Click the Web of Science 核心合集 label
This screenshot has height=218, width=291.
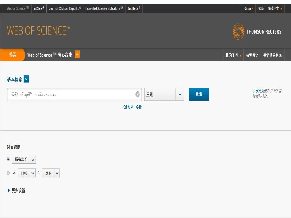pyautogui.click(x=50, y=55)
